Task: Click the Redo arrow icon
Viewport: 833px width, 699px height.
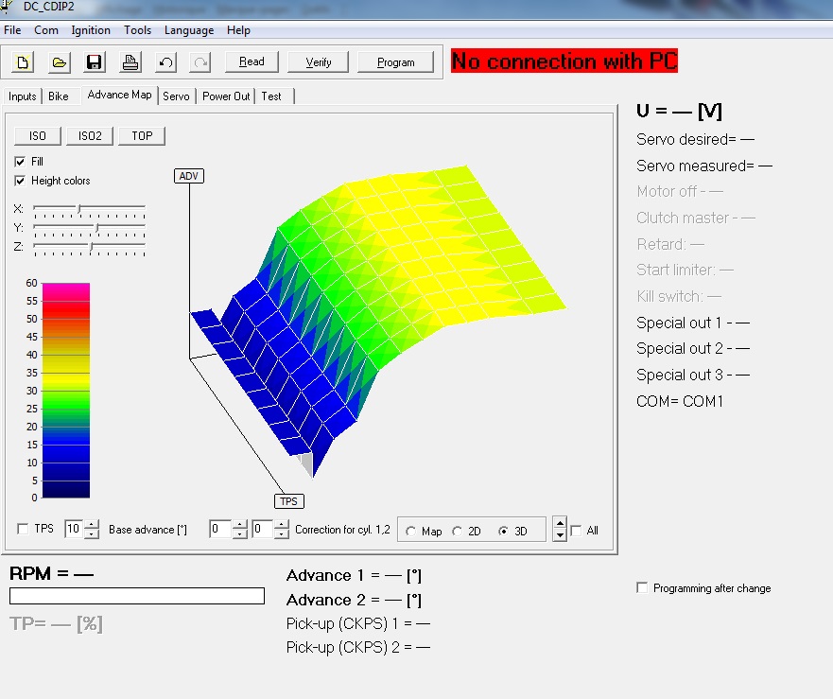Action: (x=200, y=62)
